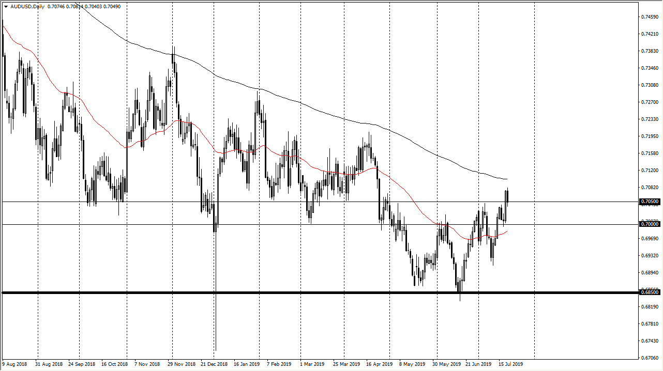Click the 0.71950 price axis label
The image size is (663, 371).
649,136
